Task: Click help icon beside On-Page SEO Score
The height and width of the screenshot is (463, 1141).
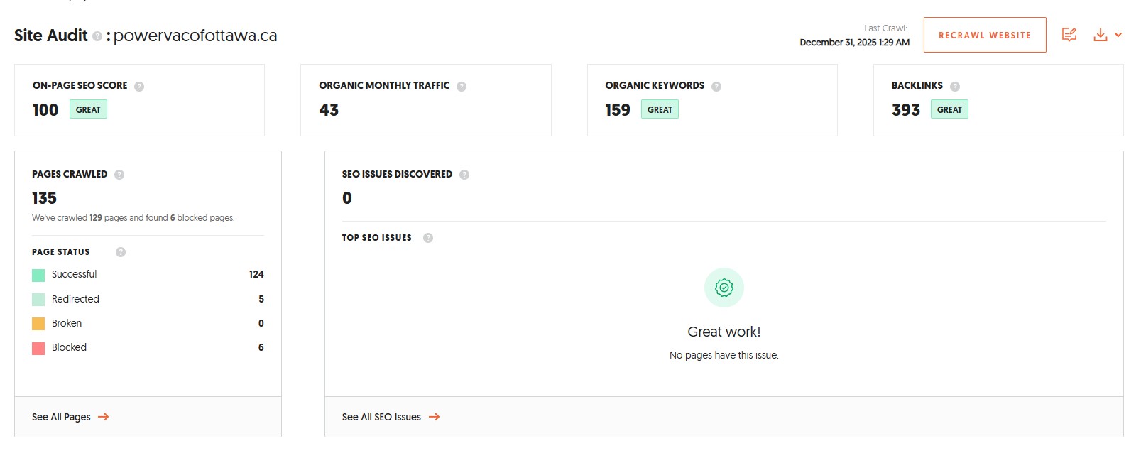Action: [139, 87]
